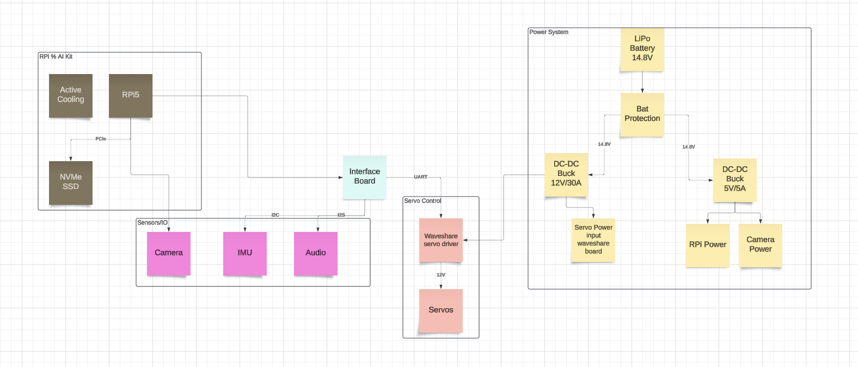Image resolution: width=858 pixels, height=367 pixels.
Task: Click the RPi5 block
Action: point(131,95)
